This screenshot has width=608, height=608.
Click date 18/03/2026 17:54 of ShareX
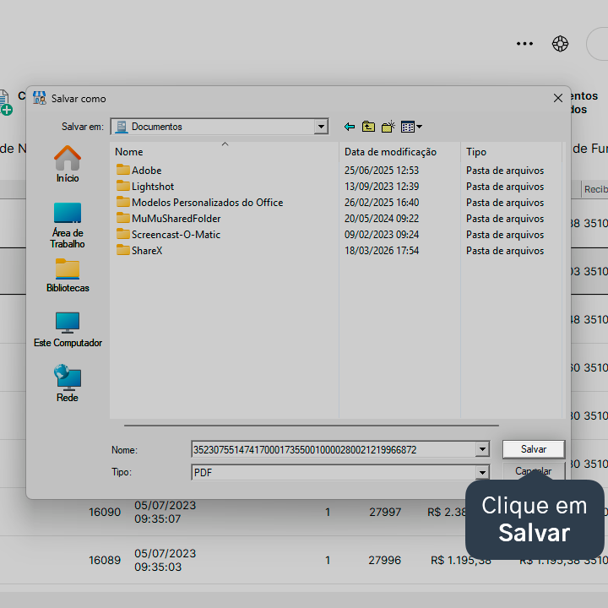coord(382,251)
